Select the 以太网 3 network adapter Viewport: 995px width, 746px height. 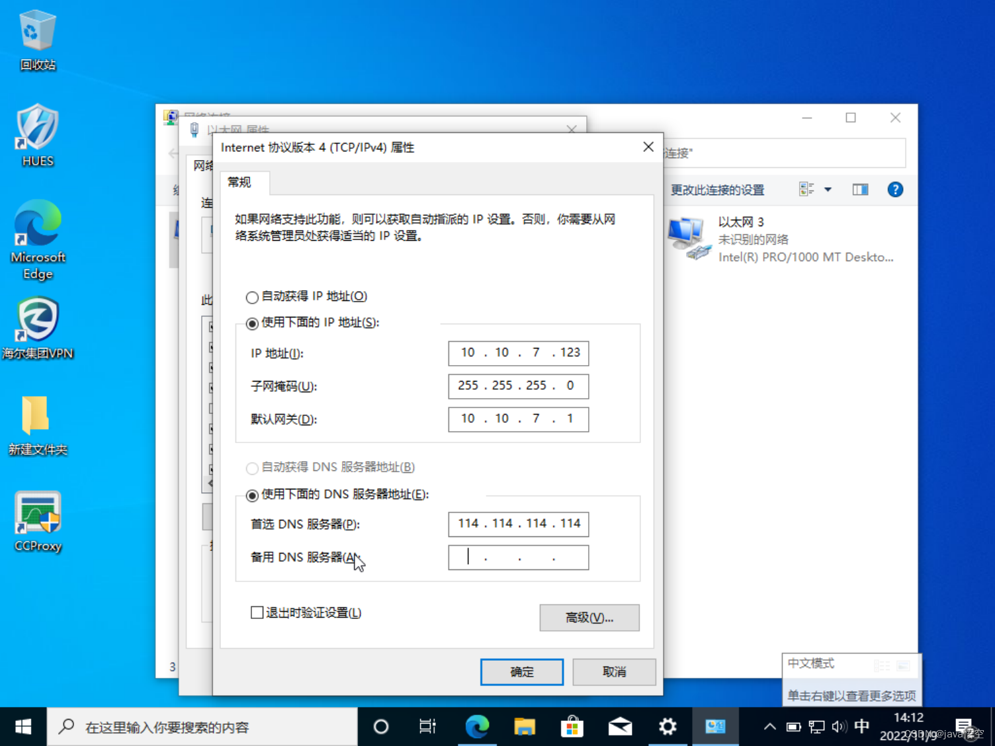pos(781,239)
